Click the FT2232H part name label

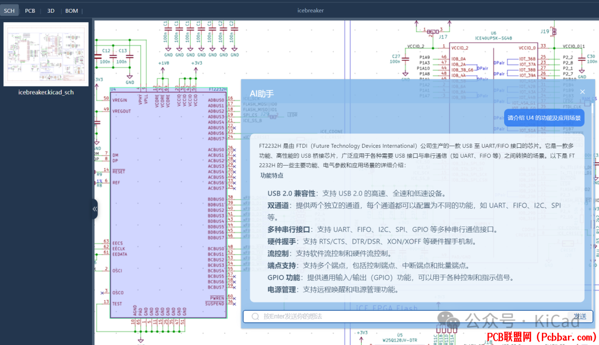(218, 89)
